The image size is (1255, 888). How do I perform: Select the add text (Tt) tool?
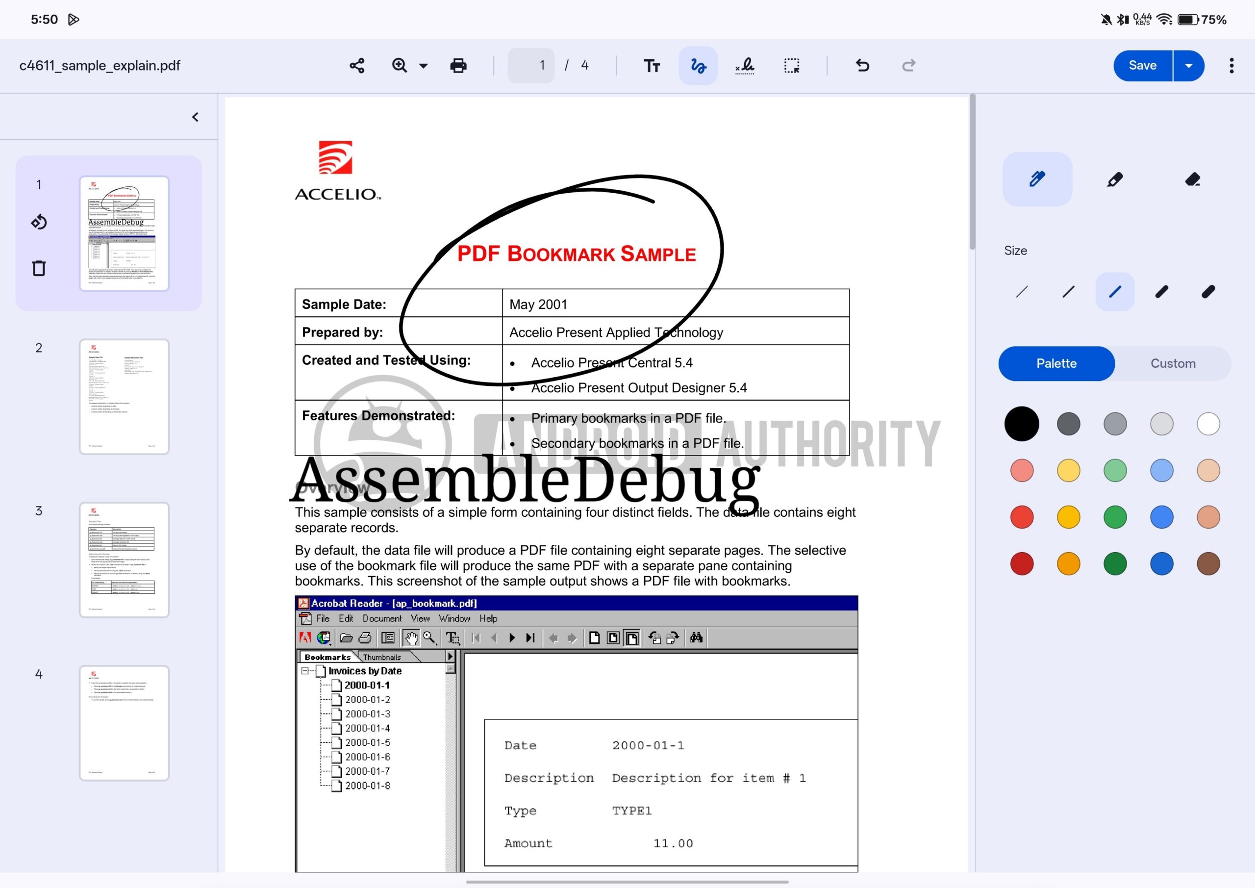point(652,66)
